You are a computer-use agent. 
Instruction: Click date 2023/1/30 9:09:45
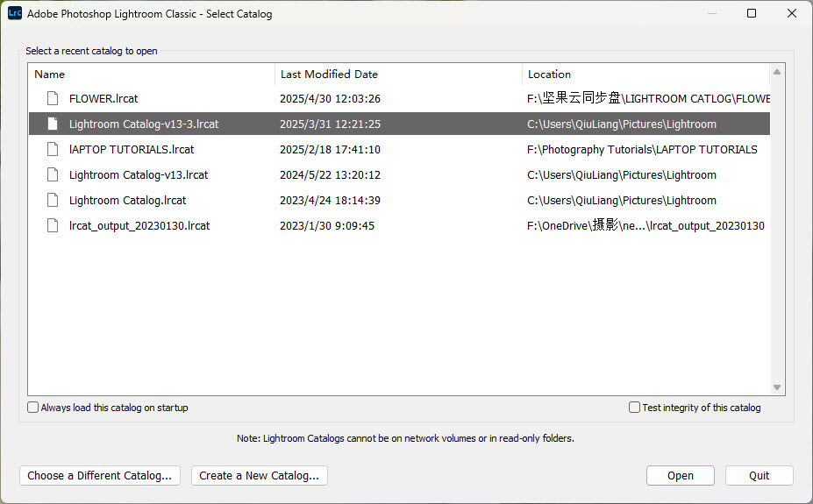coord(327,226)
